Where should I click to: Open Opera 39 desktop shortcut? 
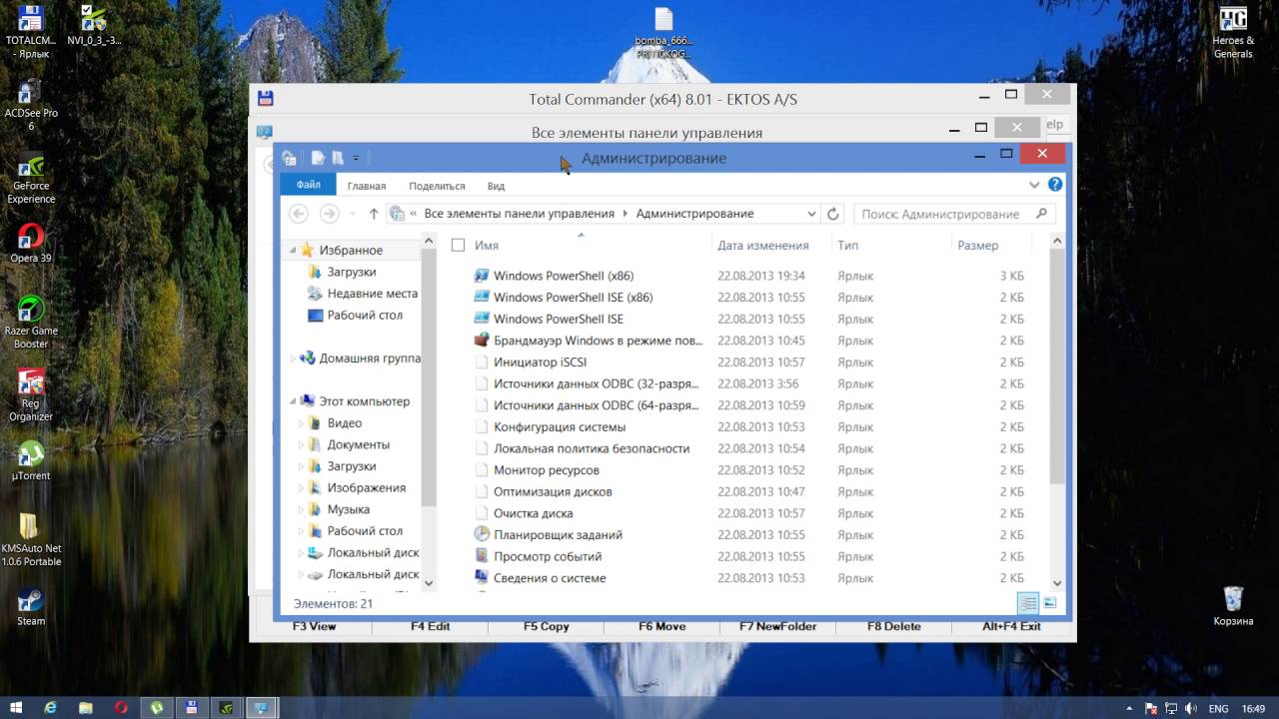pyautogui.click(x=31, y=243)
